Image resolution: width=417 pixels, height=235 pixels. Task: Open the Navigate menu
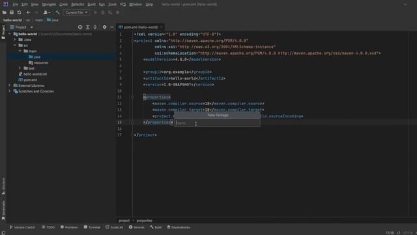click(49, 5)
